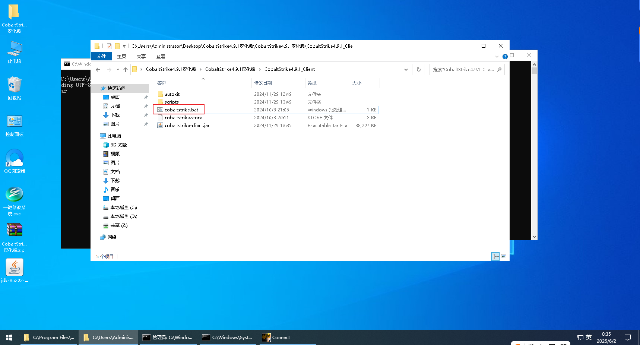
Task: Switch to large icons view layout icon
Action: [x=504, y=256]
